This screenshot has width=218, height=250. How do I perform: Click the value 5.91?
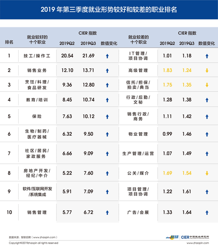[67, 192]
